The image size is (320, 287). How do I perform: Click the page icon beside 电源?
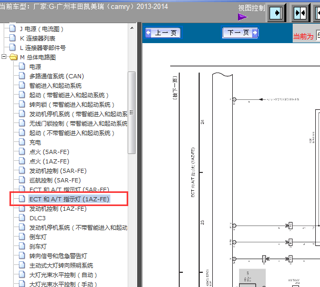[x=22, y=66]
